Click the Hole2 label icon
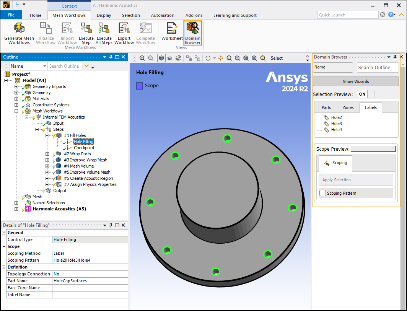Image resolution: width=407 pixels, height=311 pixels. tap(326, 117)
